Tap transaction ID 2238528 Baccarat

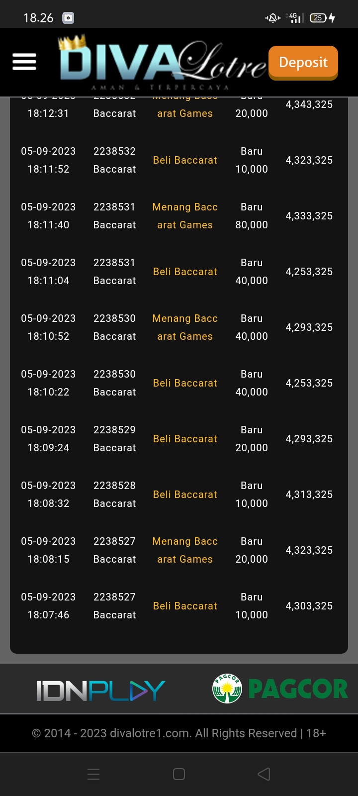(x=114, y=495)
